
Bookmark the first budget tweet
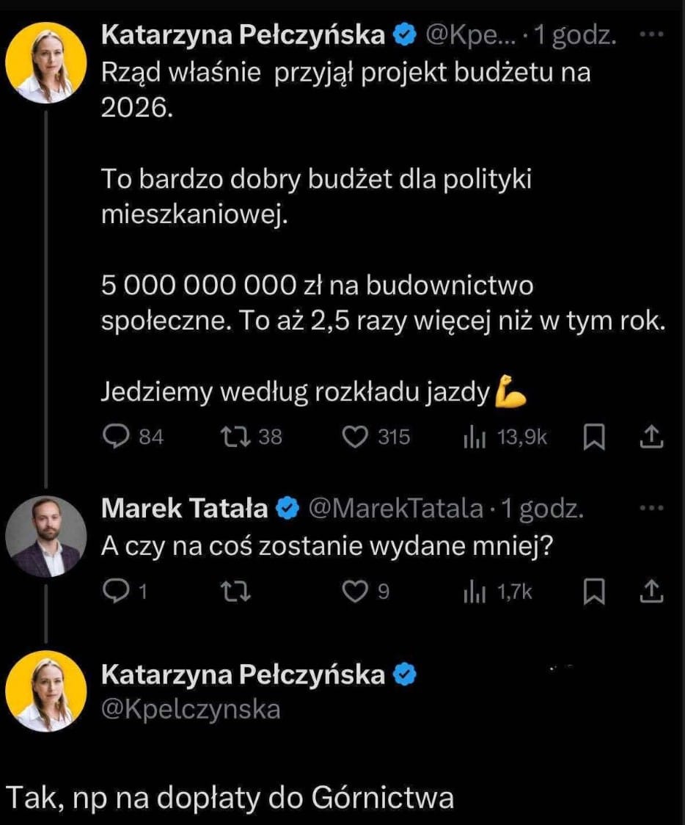point(593,437)
